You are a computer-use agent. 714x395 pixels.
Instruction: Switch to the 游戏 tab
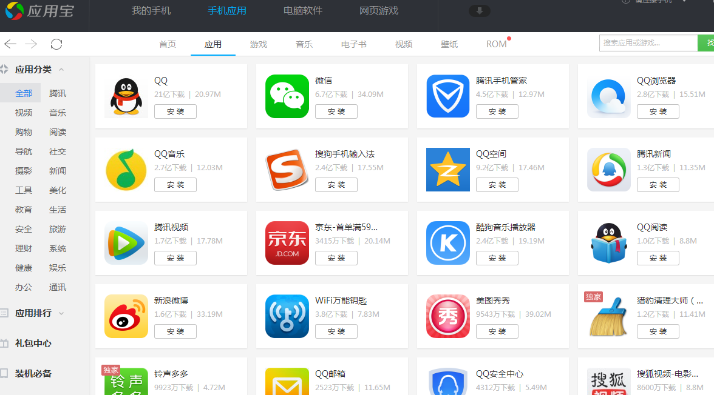[x=259, y=44]
